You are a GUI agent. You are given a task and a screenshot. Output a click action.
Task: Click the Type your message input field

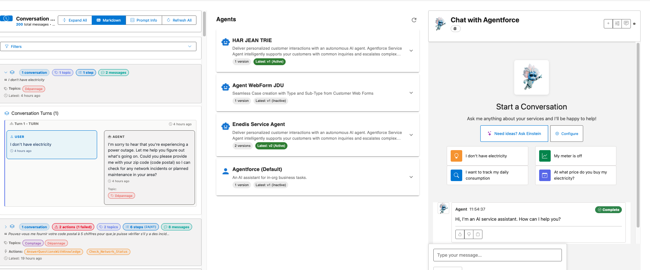tap(497, 255)
